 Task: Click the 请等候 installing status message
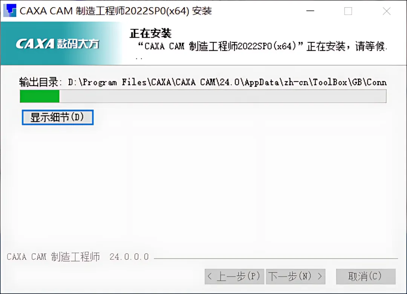pos(262,46)
